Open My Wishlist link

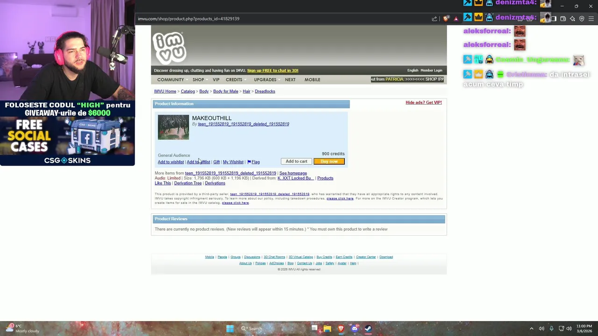[x=233, y=162]
